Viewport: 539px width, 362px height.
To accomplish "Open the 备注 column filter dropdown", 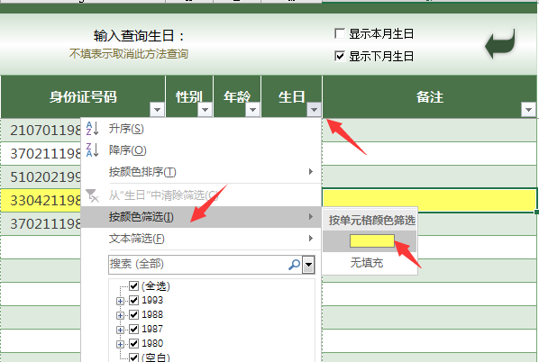I will coord(529,110).
